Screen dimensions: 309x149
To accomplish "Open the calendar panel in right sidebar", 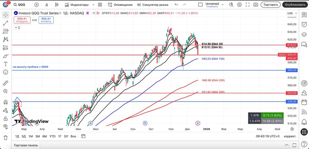I will [304, 103].
